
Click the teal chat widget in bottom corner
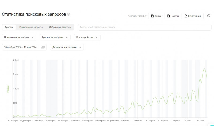tap(212, 125)
